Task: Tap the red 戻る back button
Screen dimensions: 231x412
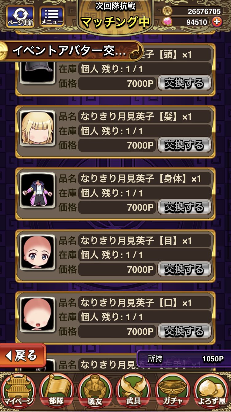Action: tap(22, 355)
